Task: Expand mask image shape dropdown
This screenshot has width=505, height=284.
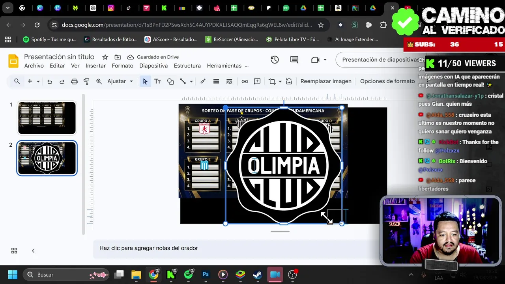Action: 280,82
